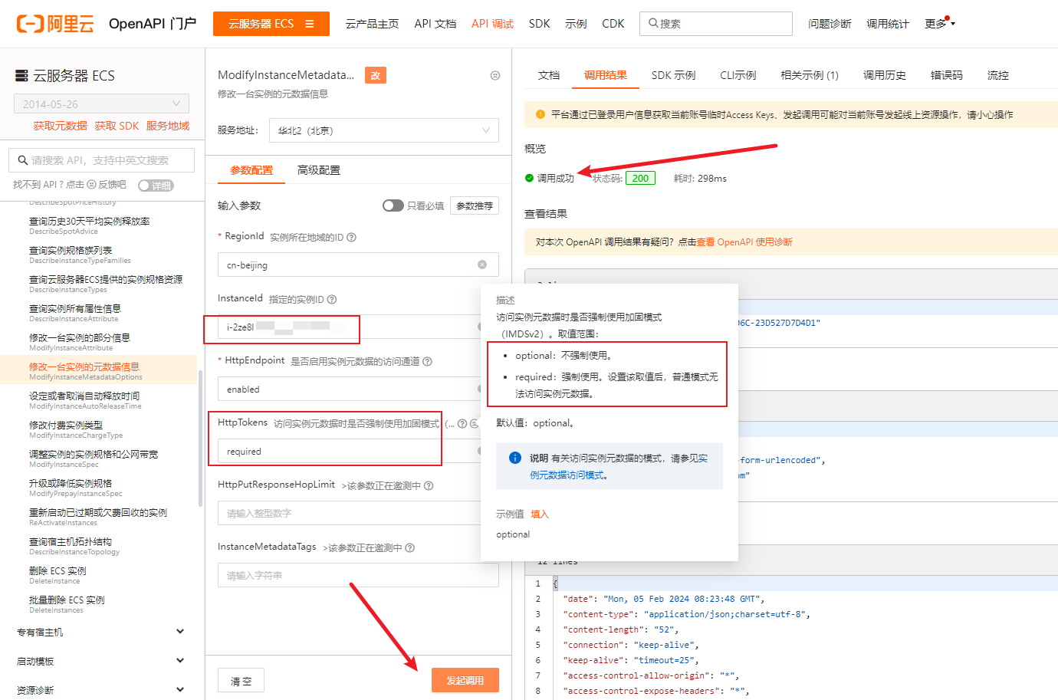Click the 参数推荐 button
1058x700 pixels.
point(475,205)
